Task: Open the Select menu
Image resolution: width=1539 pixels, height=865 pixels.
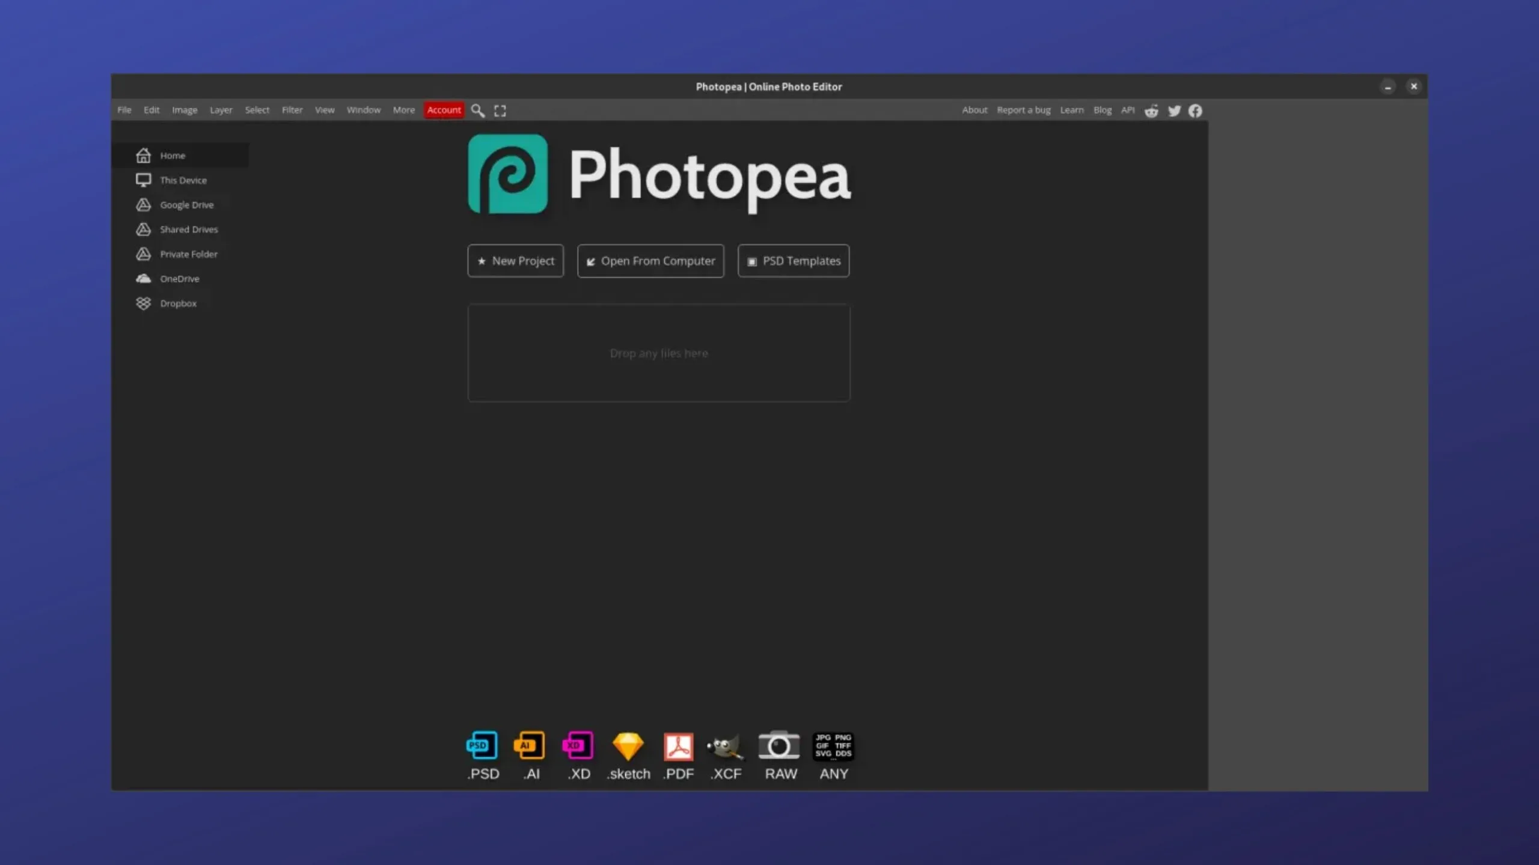Action: pos(257,110)
